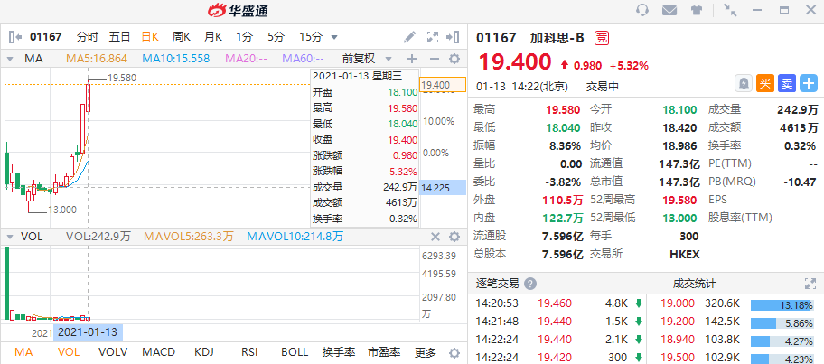Screen dimensions: 824x364
Task: Switch sub-chart to VOLV indicator
Action: 113,352
